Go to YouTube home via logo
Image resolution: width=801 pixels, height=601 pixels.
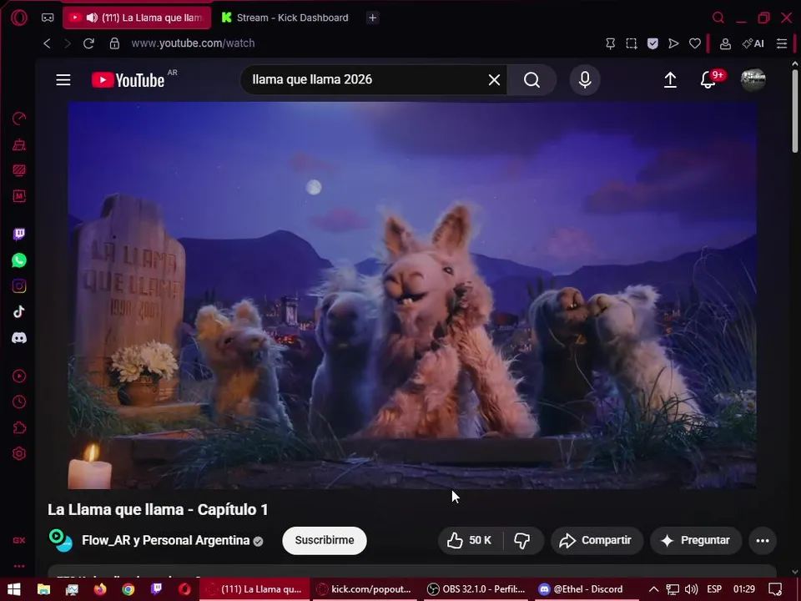click(128, 80)
